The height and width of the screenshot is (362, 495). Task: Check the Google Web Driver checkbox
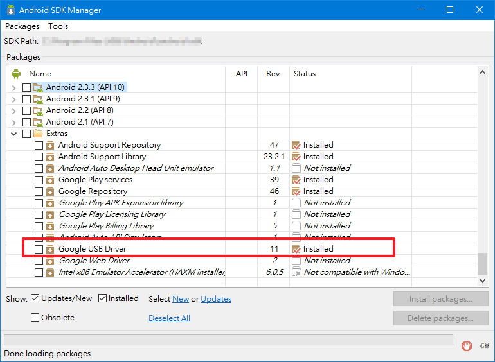39,261
